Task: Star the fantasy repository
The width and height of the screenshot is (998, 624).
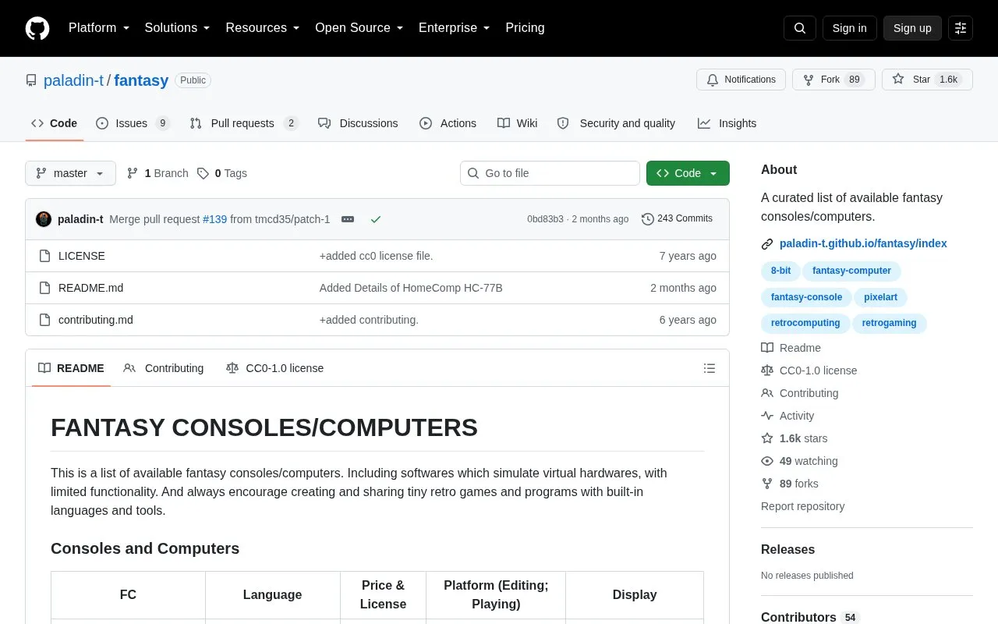Action: click(x=927, y=80)
